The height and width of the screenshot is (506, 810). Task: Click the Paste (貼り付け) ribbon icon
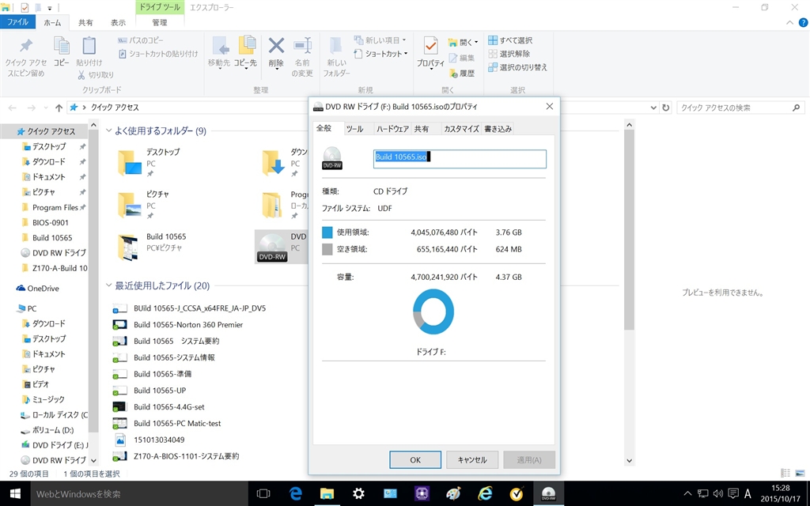click(89, 46)
